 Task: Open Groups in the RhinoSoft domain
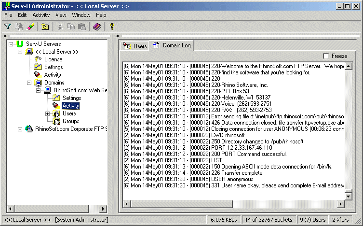pyautogui.click(x=70, y=121)
